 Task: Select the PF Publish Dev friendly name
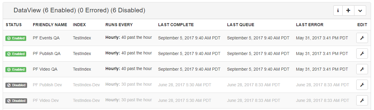click(47, 85)
